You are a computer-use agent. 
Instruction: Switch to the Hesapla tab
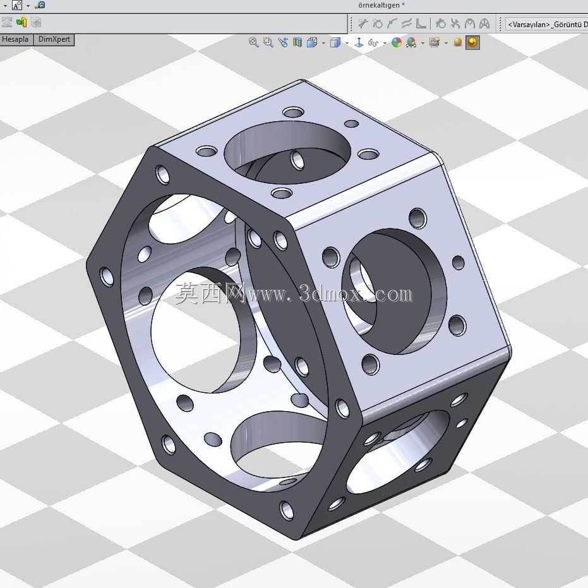click(x=15, y=39)
